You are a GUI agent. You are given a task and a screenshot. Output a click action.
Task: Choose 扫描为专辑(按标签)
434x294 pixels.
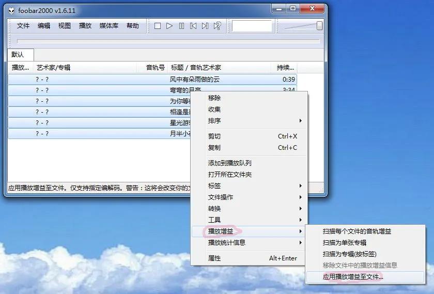(365, 254)
